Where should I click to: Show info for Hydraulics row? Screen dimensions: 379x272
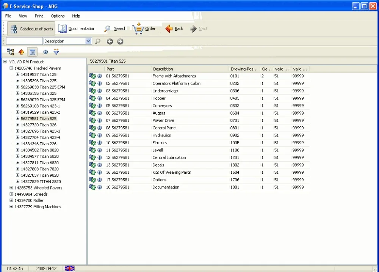[100, 135]
